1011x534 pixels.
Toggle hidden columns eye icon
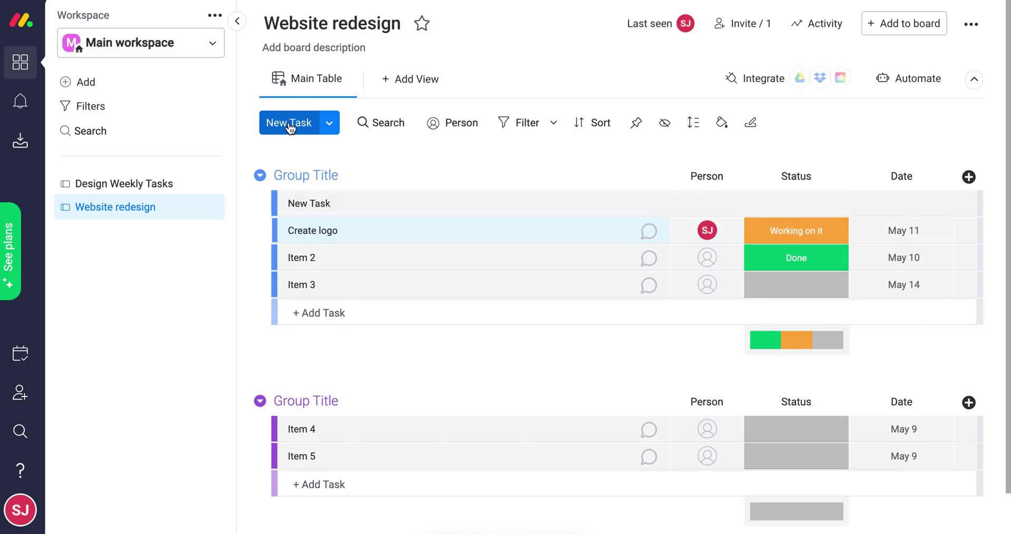coord(665,123)
